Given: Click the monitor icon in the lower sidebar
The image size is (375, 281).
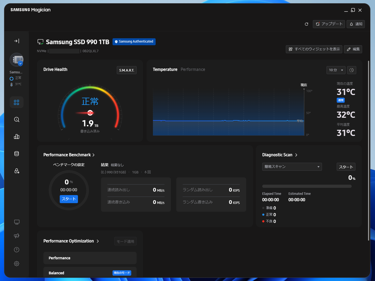Looking at the screenshot, I should click(17, 222).
